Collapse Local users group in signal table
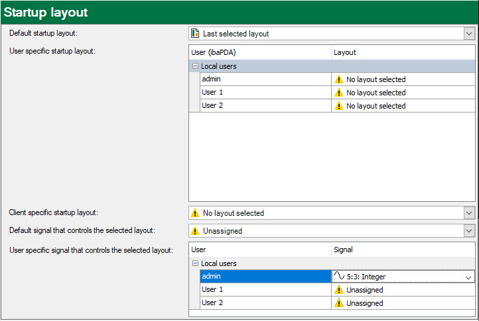This screenshot has width=479, height=321. tap(195, 263)
